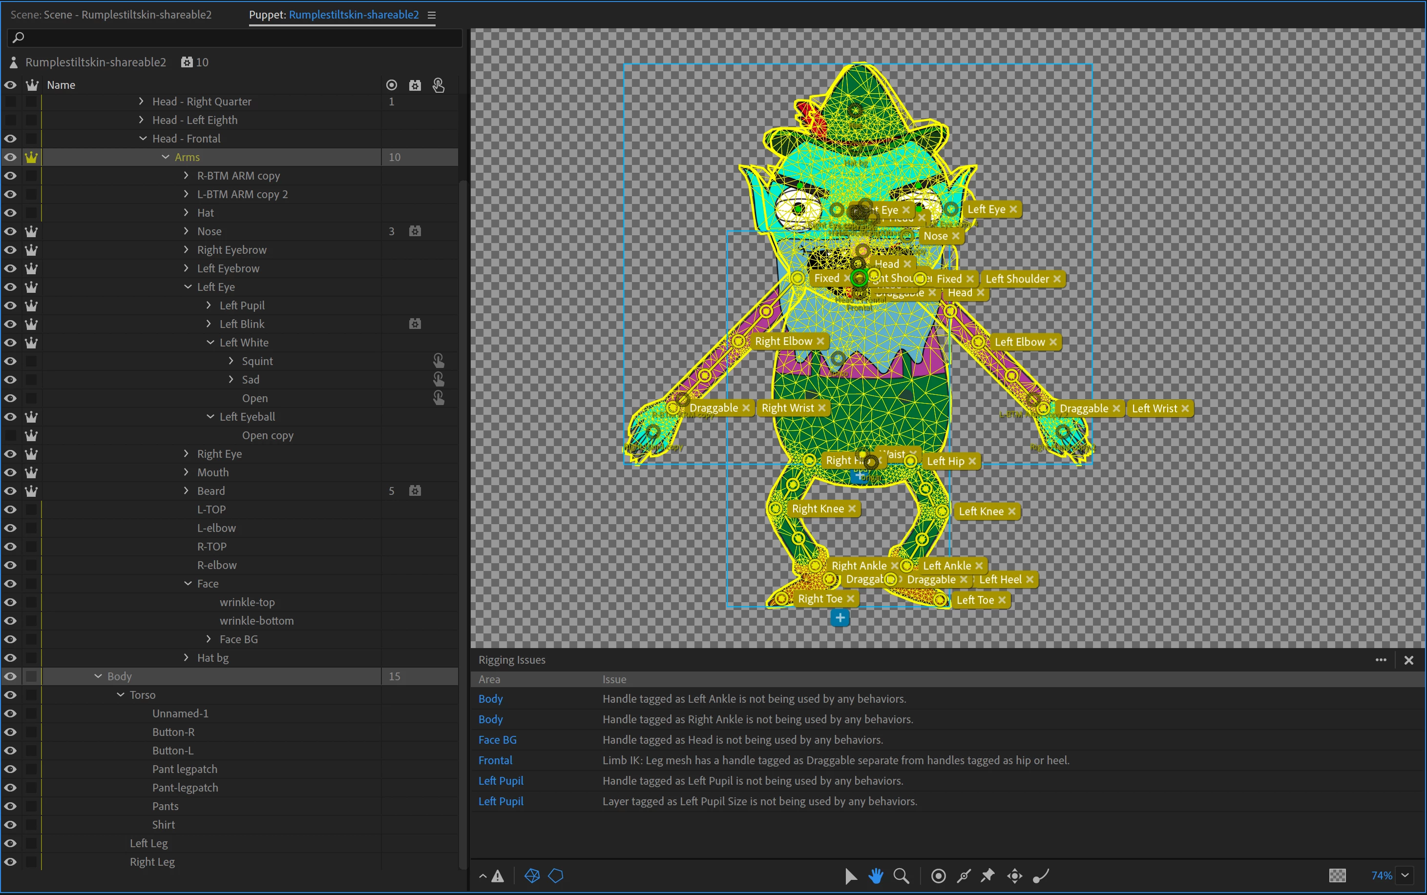The height and width of the screenshot is (895, 1427).
Task: Select the Dragger tool
Action: [x=1015, y=875]
